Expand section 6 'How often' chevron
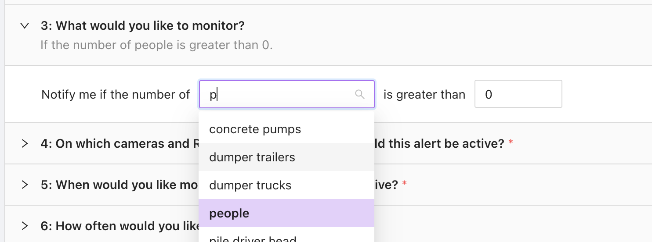 [25, 226]
